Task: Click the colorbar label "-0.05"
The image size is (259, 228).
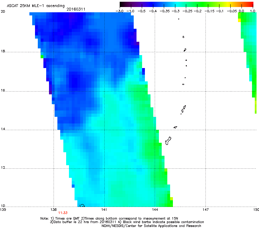Action: click(x=232, y=11)
